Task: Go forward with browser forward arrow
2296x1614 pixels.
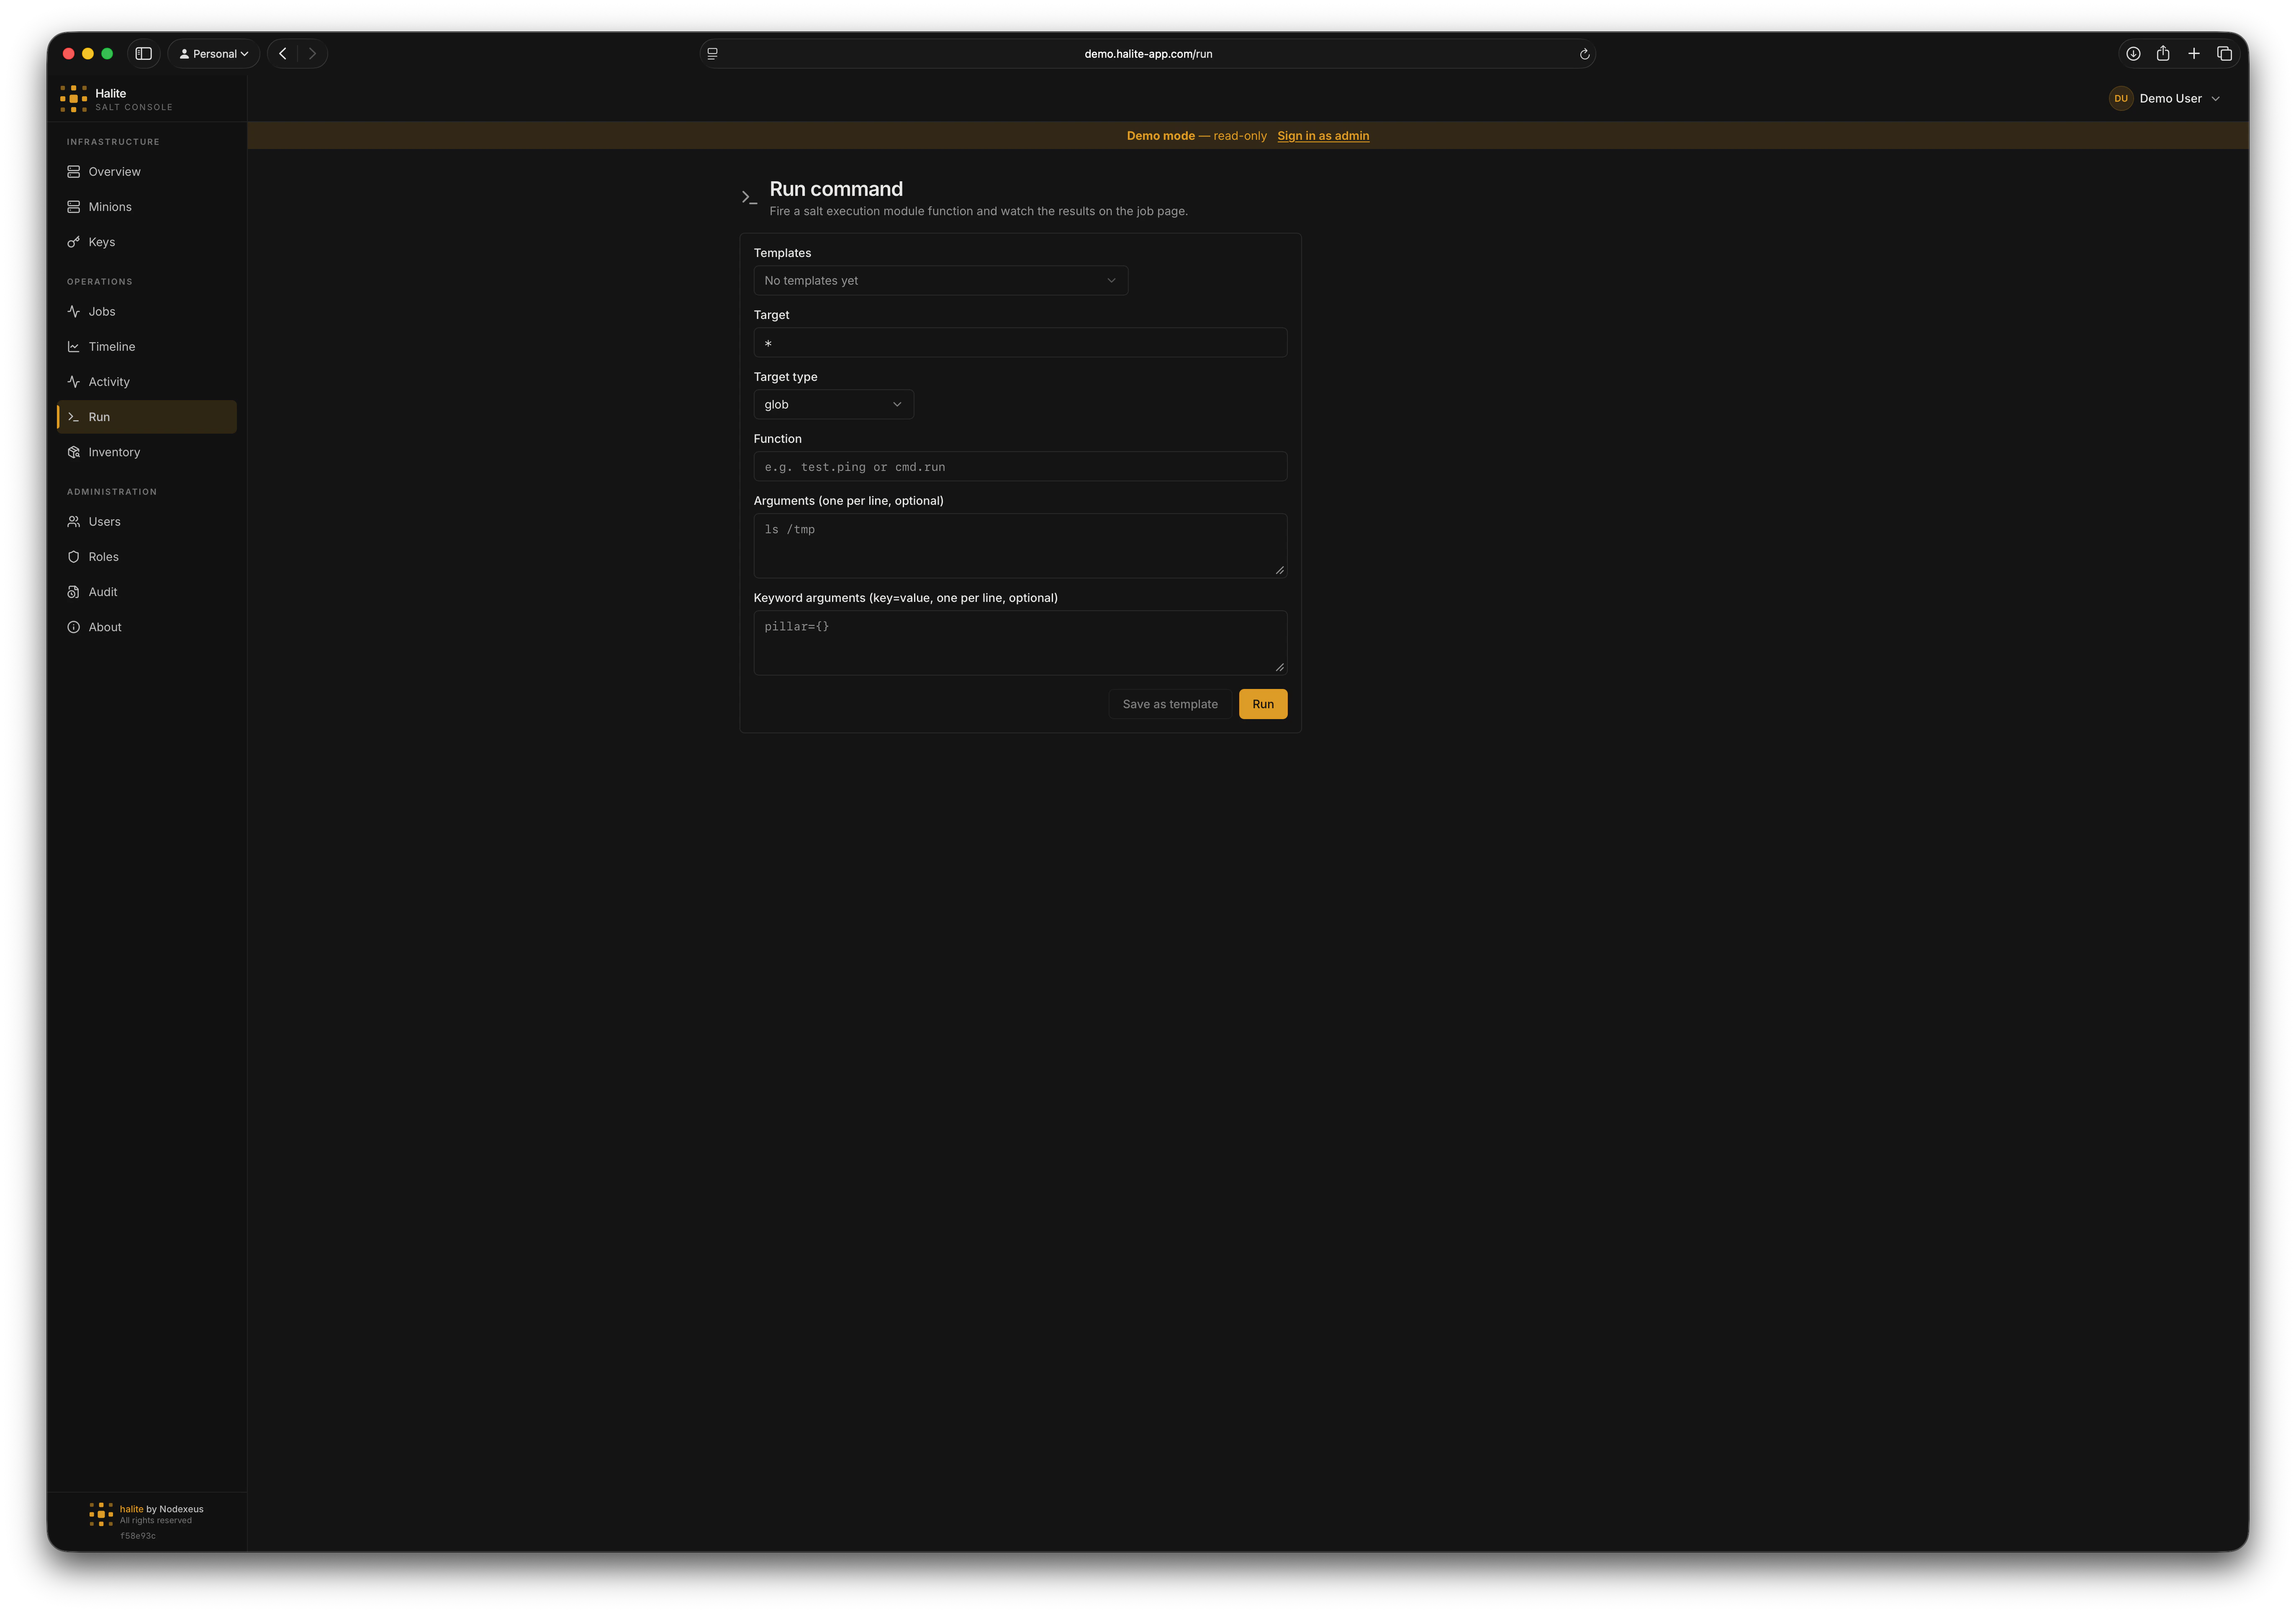Action: (x=312, y=54)
